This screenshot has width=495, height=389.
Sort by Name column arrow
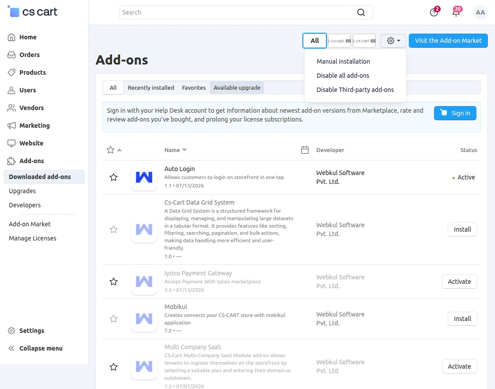tap(184, 150)
